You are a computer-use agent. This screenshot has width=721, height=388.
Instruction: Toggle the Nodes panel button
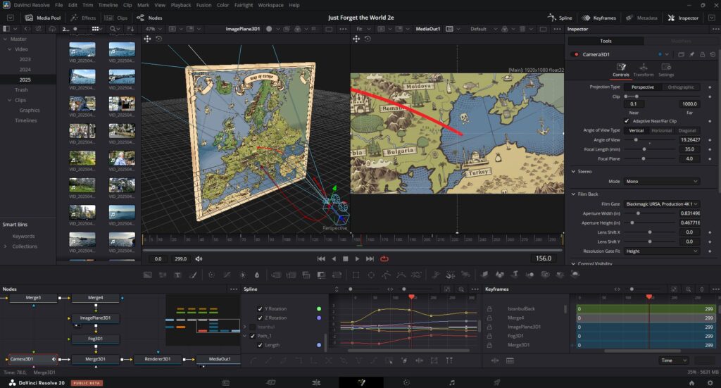click(x=149, y=18)
